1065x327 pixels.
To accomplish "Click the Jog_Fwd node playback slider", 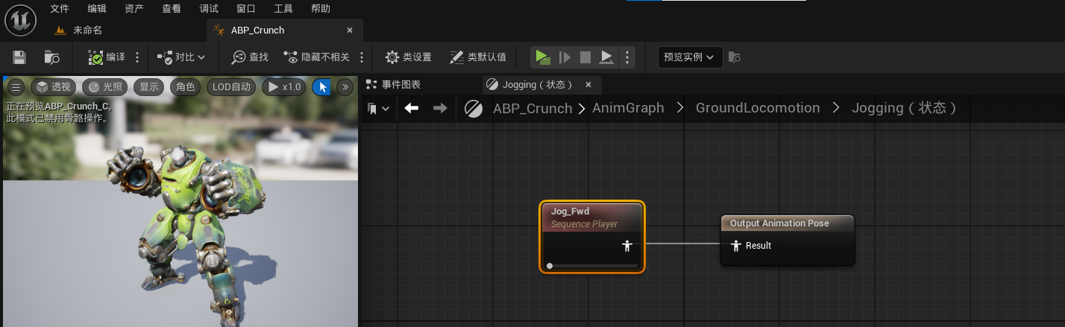I will pyautogui.click(x=592, y=266).
